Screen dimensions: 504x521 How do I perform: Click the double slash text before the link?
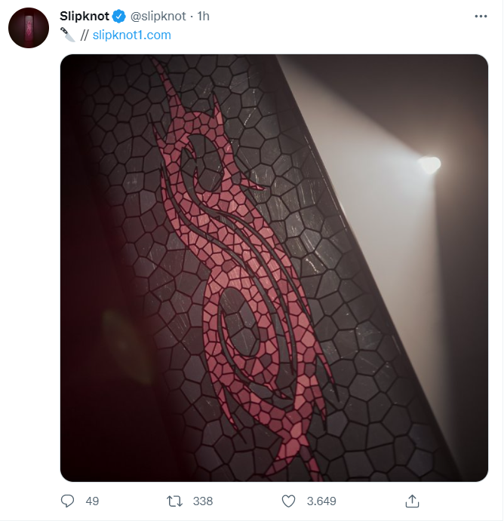pyautogui.click(x=85, y=35)
